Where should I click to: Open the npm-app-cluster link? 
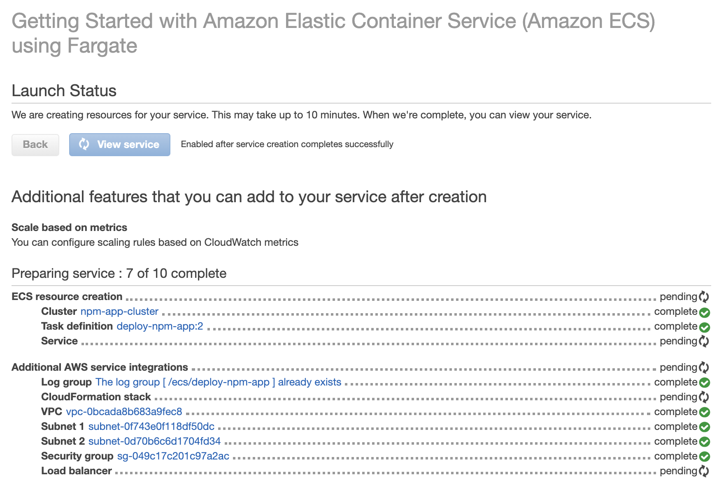point(119,312)
